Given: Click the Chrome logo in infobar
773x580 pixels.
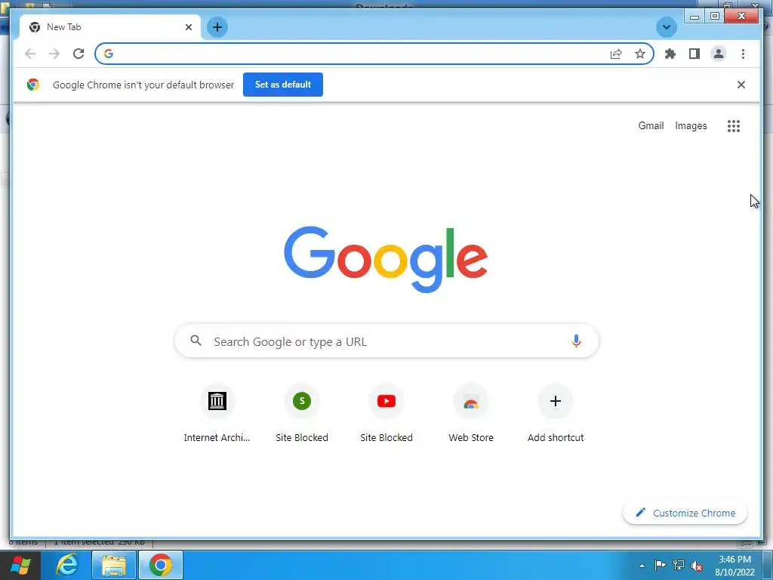Looking at the screenshot, I should tap(33, 85).
